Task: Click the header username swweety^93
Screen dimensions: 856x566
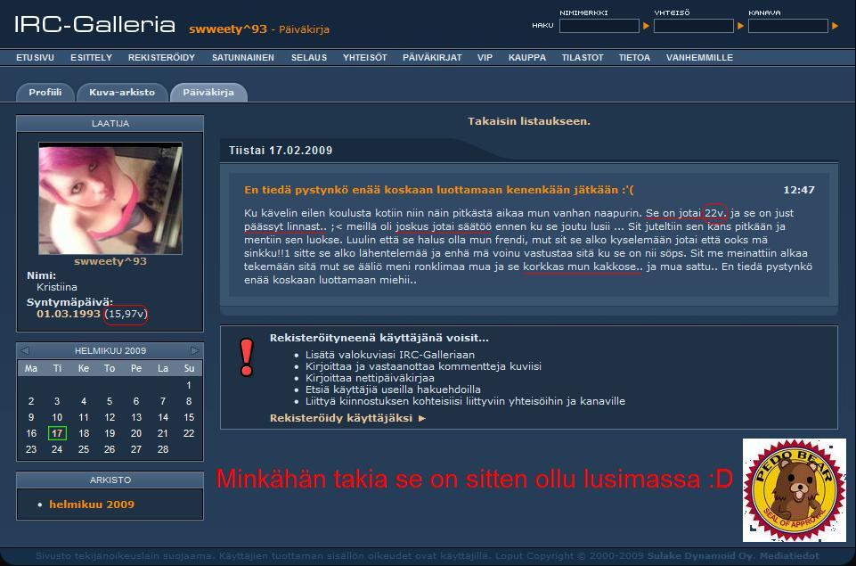Action: 228,29
